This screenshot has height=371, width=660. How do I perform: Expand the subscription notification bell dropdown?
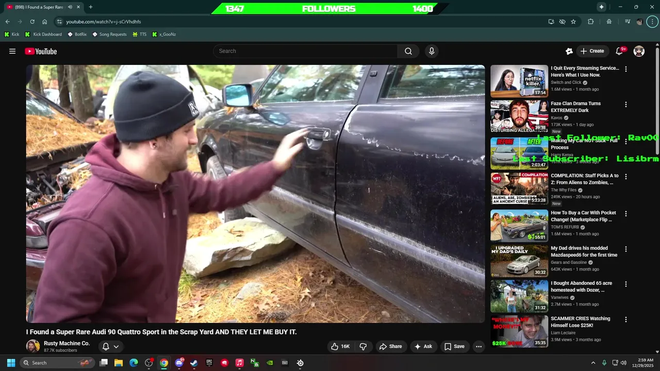point(110,346)
